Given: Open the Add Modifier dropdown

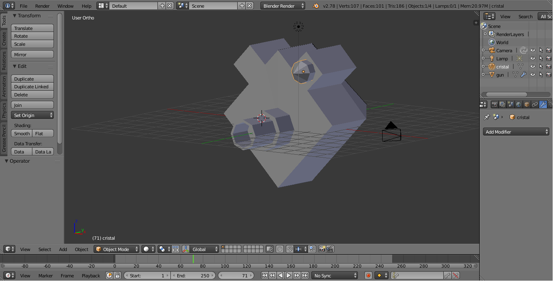Looking at the screenshot, I should coord(517,132).
